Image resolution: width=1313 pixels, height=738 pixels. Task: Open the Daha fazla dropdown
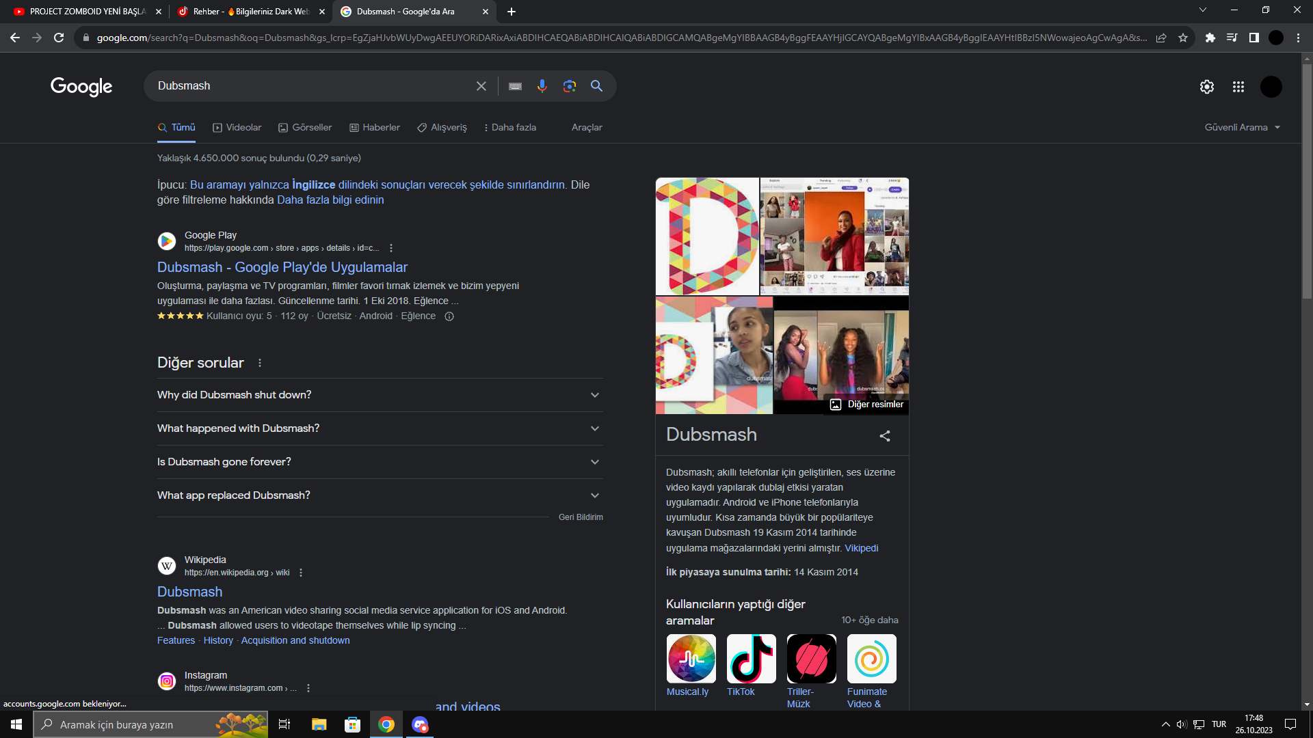tap(510, 128)
